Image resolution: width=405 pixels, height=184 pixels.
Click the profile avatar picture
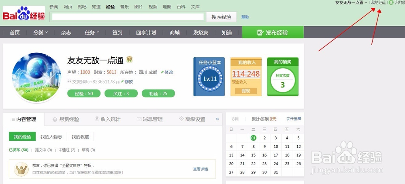[x=36, y=77]
